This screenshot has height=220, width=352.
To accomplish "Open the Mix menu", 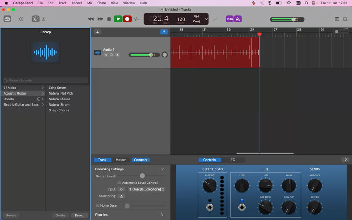I will point(90,3).
